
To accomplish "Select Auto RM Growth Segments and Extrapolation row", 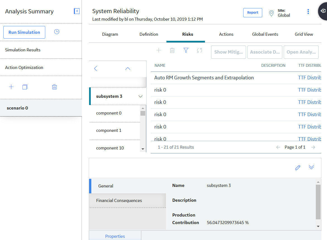I will [236, 78].
